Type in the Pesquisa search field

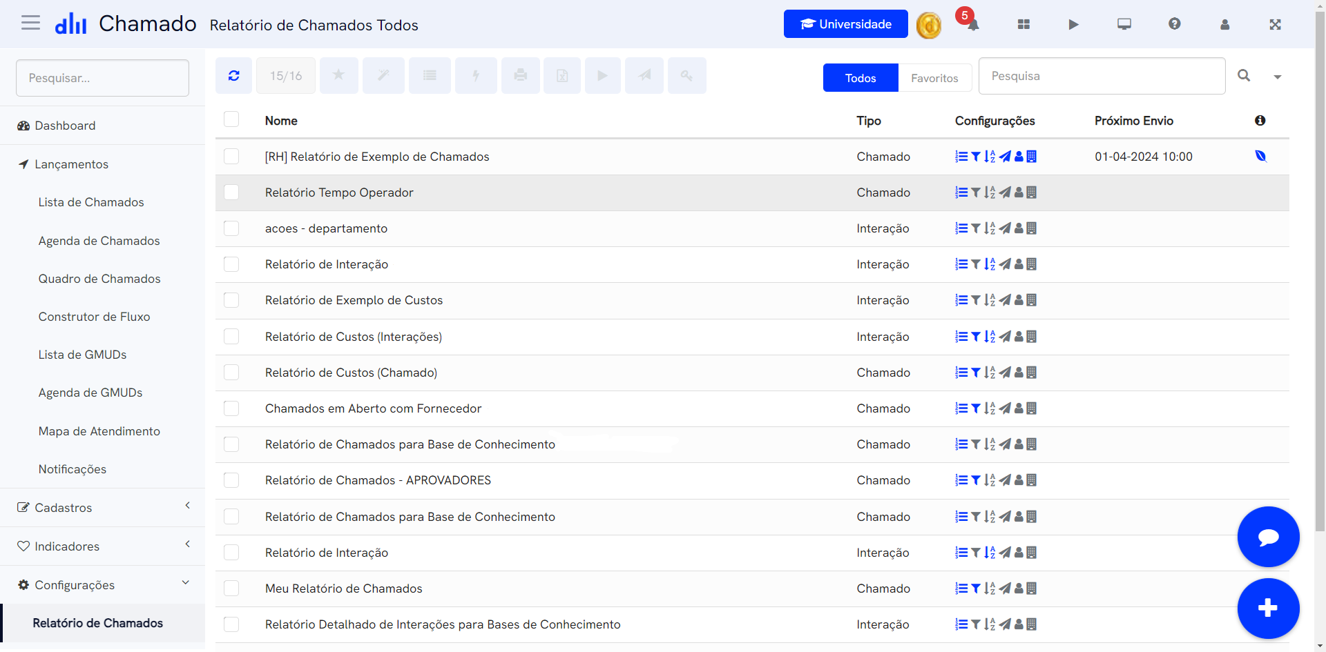click(1102, 76)
